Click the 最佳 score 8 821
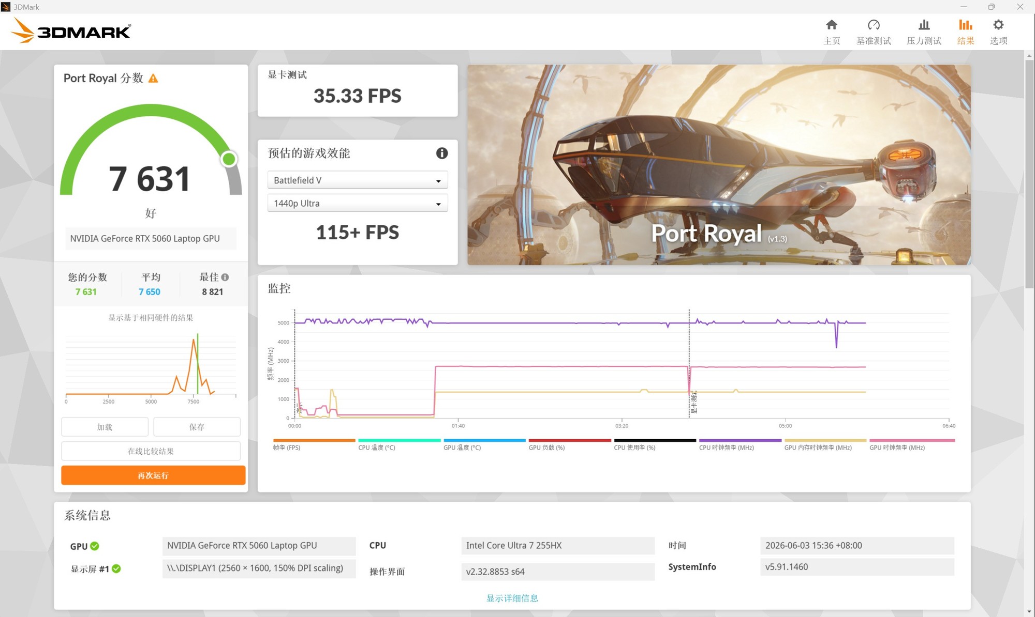 pos(212,292)
